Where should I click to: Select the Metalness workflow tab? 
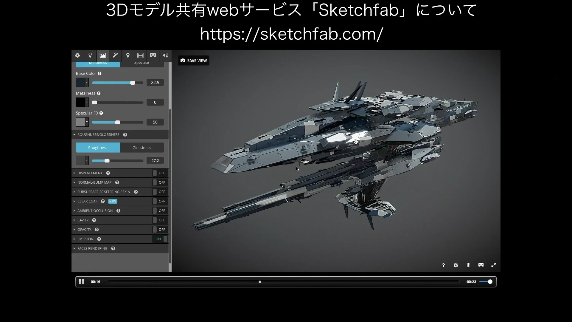tap(98, 64)
